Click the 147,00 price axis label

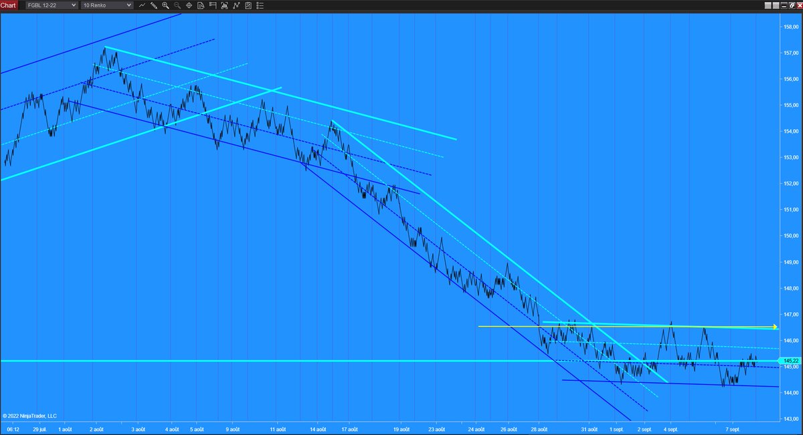point(791,314)
